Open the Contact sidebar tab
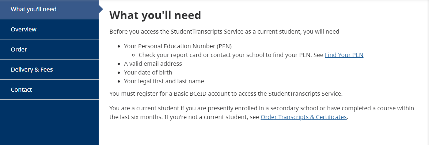429x145 pixels. [x=49, y=90]
